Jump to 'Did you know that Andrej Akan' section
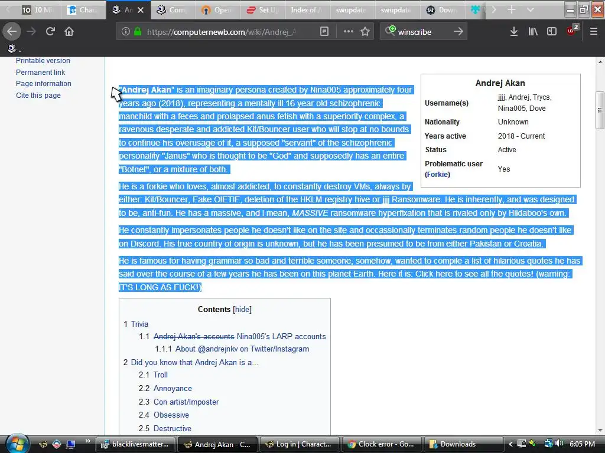This screenshot has width=605, height=453. pos(195,363)
